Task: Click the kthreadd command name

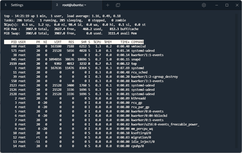Action: [x=138, y=98]
